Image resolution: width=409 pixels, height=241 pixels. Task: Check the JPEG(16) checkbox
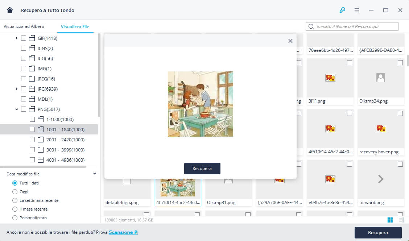pyautogui.click(x=24, y=79)
